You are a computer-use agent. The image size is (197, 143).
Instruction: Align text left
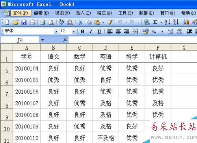point(110,32)
